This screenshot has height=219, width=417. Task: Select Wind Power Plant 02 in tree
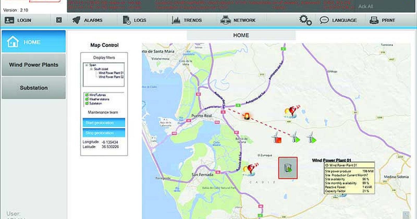(111, 77)
